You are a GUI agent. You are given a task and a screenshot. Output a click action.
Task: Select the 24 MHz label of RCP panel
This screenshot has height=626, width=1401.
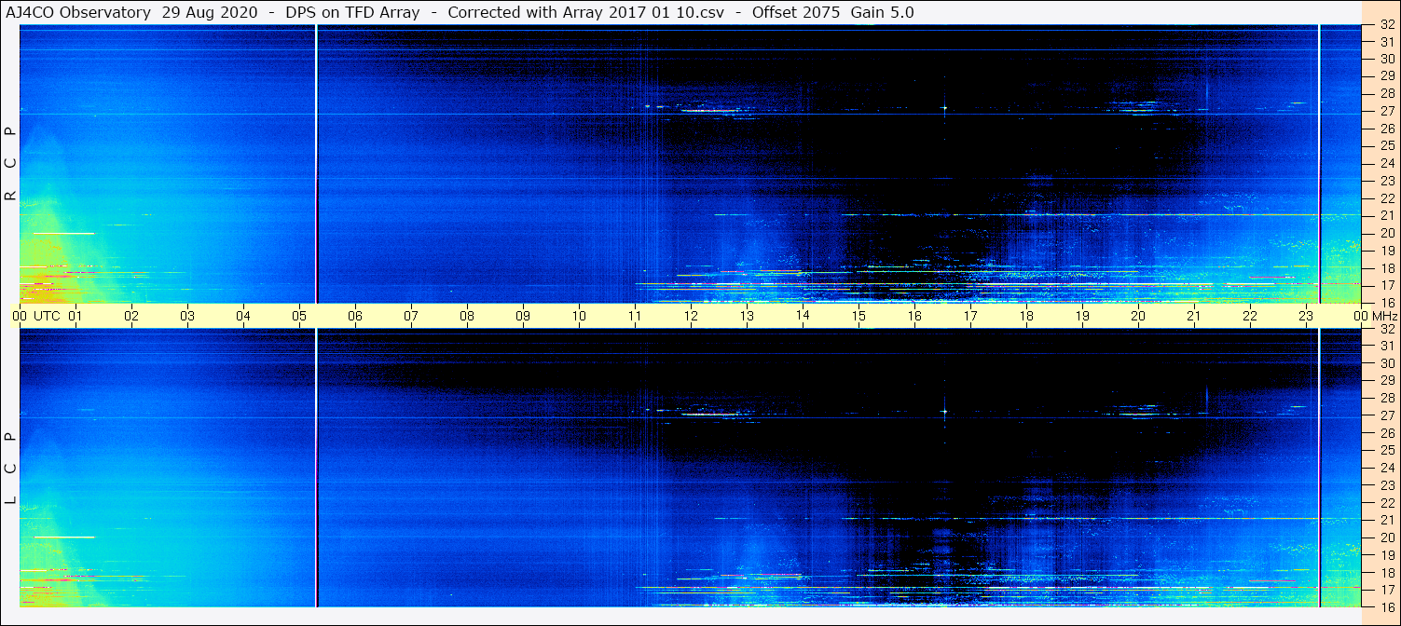[1386, 163]
